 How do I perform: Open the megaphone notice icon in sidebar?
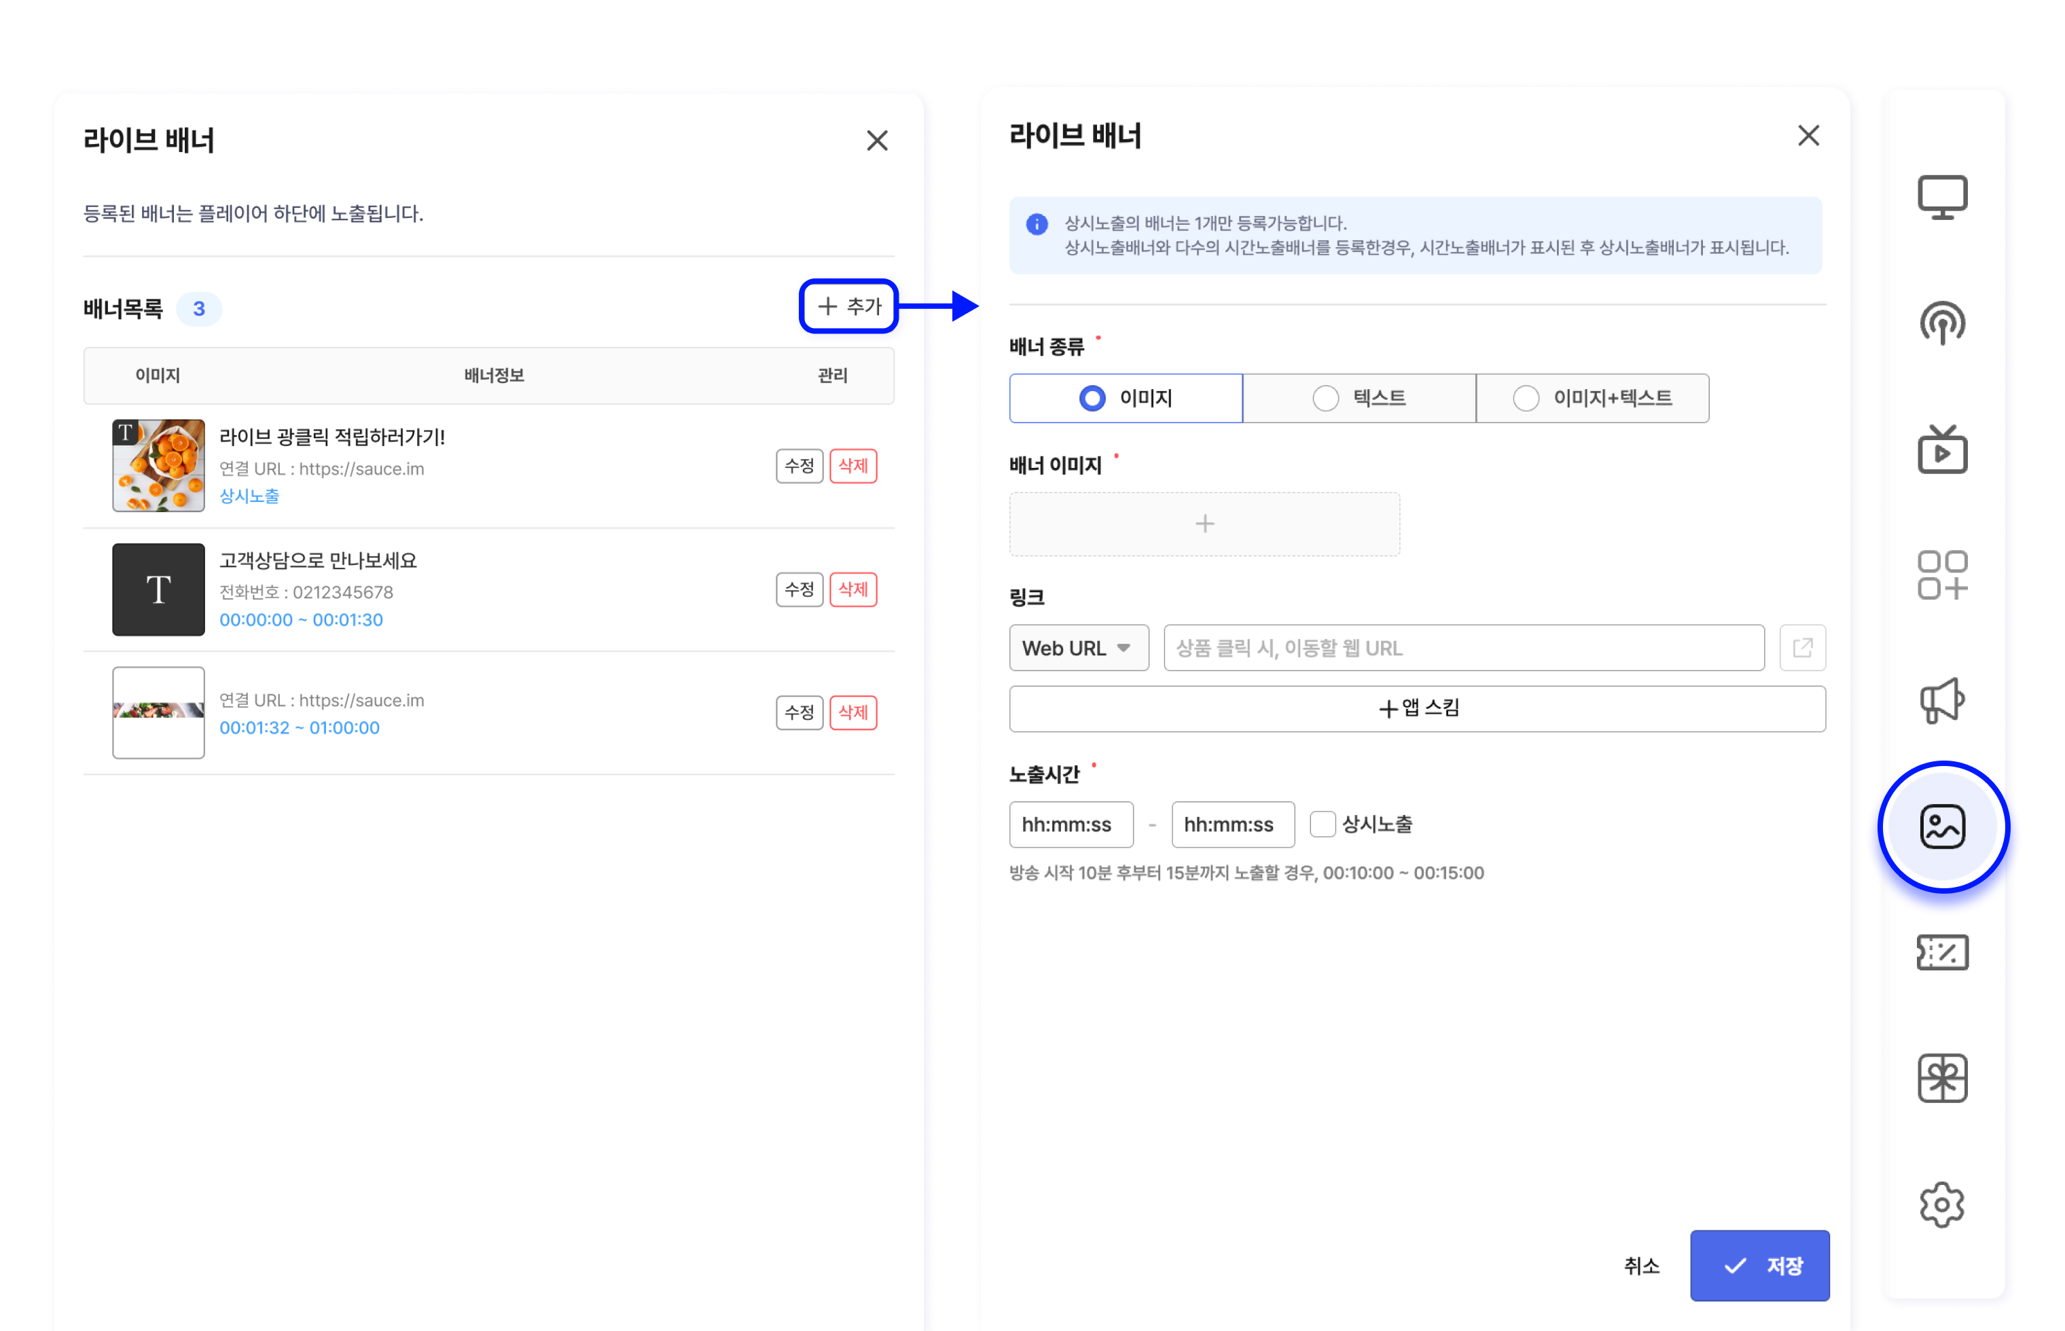pos(1941,700)
